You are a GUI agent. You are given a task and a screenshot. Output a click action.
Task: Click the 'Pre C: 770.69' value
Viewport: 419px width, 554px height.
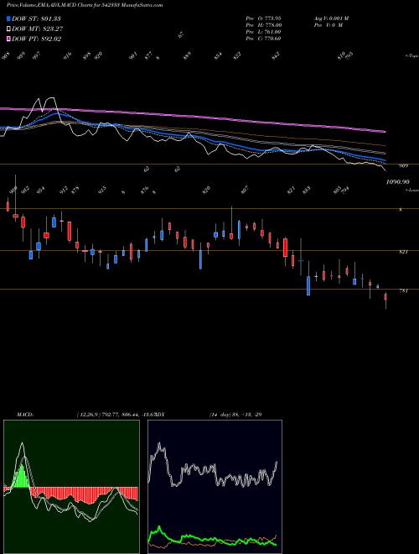263,39
